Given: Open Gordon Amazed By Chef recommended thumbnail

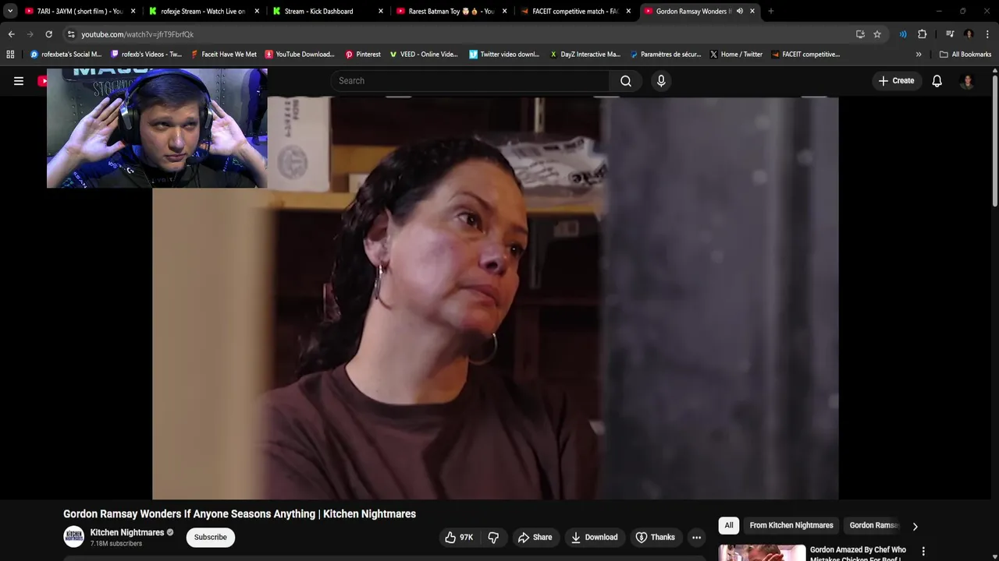Looking at the screenshot, I should point(762,553).
